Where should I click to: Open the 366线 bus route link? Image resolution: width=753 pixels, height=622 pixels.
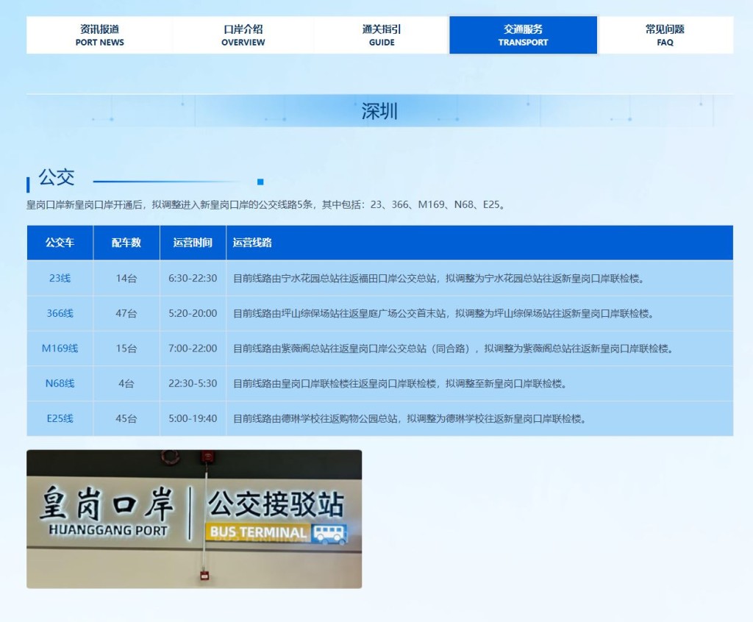pos(60,313)
